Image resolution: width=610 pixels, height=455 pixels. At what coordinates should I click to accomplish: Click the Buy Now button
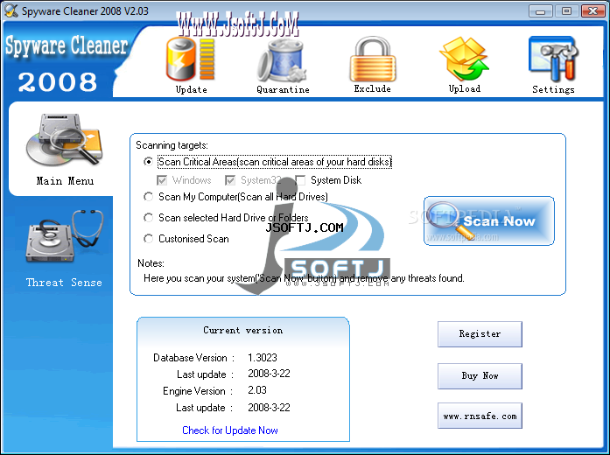tap(480, 376)
